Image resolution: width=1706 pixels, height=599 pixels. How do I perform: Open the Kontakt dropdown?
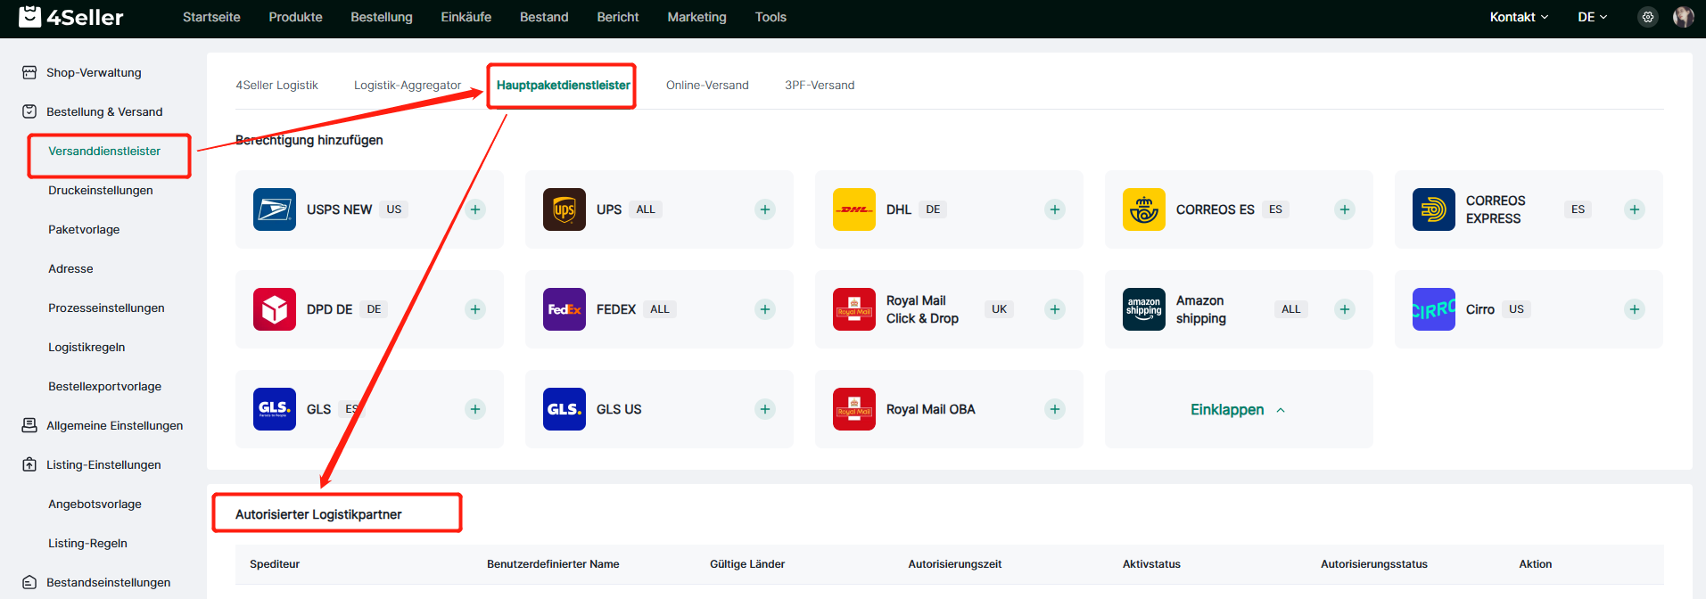1519,17
